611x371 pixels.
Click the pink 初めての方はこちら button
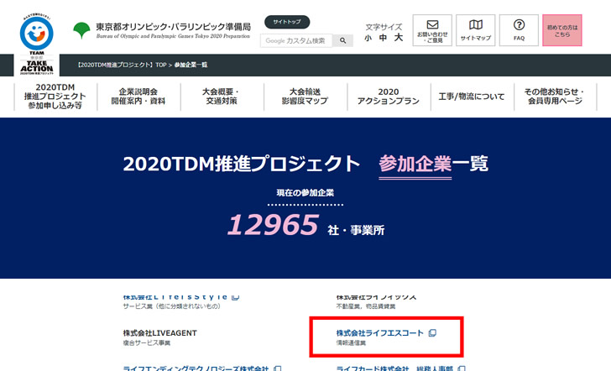tap(562, 30)
